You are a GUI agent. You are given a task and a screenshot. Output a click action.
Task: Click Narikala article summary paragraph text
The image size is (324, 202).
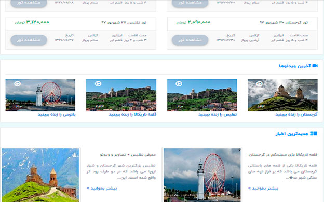pos(282,171)
